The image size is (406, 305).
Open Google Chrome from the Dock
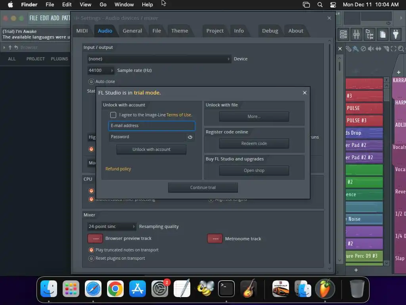115,288
